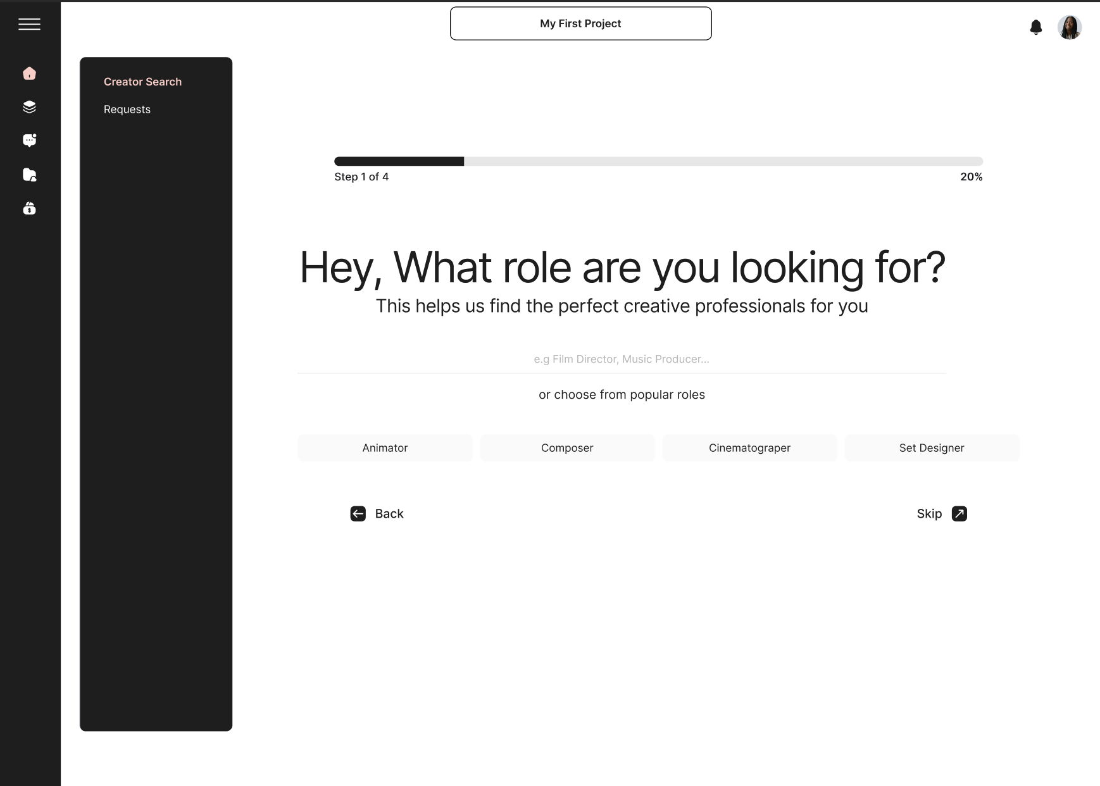Choose the Animator role
Image resolution: width=1100 pixels, height=786 pixels.
(385, 447)
